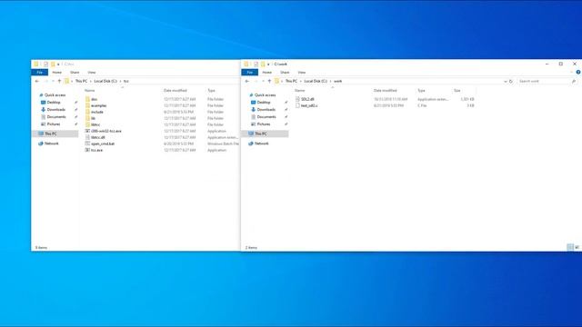The width and height of the screenshot is (582, 327).
Task: Open the Customize Quick Access Toolbar arrow in the work title bar
Action: [x=268, y=64]
